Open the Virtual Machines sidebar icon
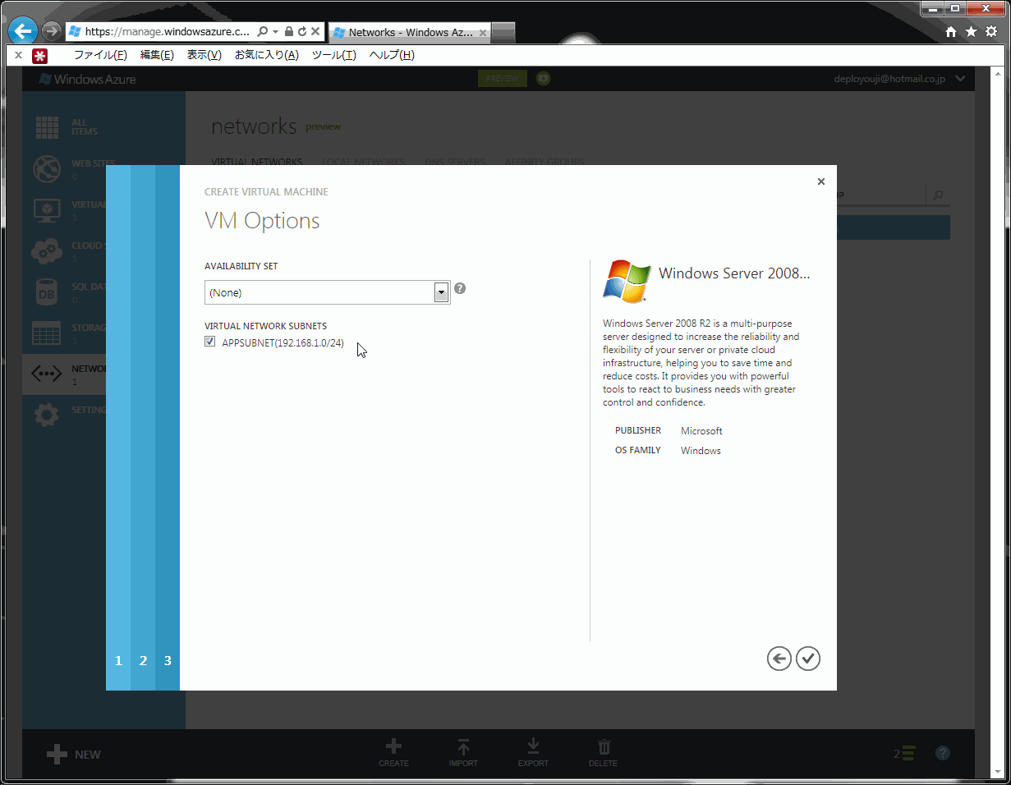 point(47,209)
